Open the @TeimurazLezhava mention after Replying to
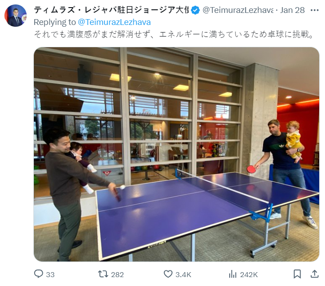 [114, 22]
